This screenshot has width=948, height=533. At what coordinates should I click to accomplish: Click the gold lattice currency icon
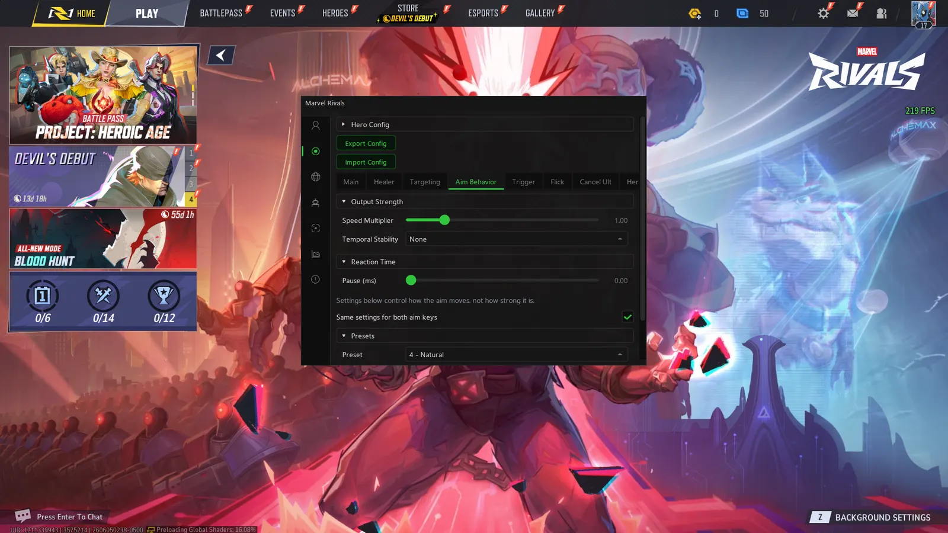(x=695, y=13)
